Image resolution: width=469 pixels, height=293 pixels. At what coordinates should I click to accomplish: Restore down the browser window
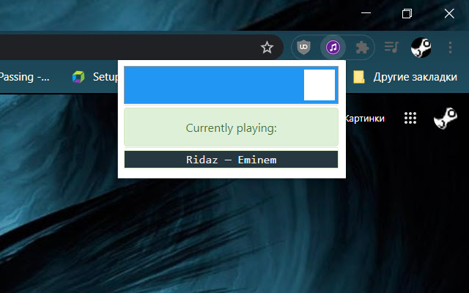[x=407, y=13]
